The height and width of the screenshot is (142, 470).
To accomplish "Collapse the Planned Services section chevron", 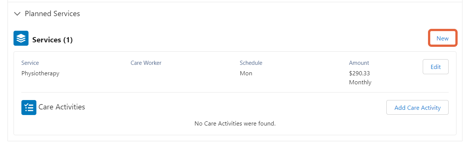I will [x=17, y=14].
